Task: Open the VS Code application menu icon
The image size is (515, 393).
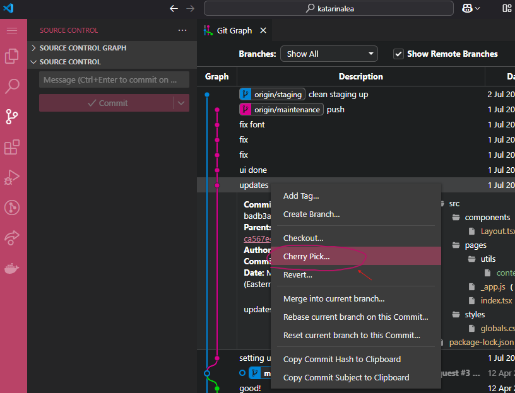Action: (x=9, y=8)
